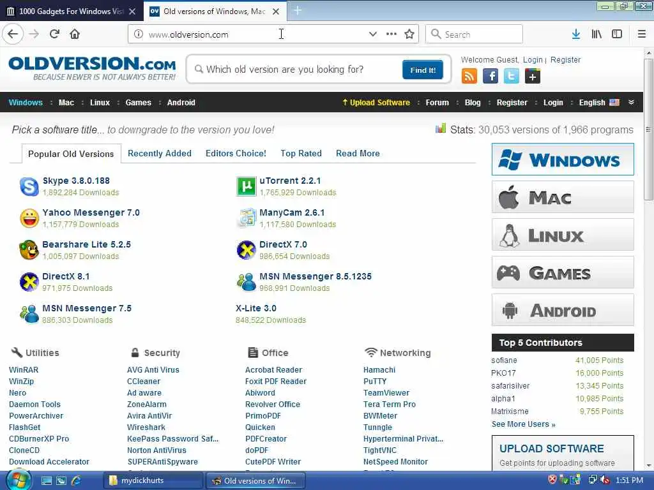The width and height of the screenshot is (654, 490).
Task: Click the MSN Messenger 8.5.1235 icon
Action: click(246, 282)
